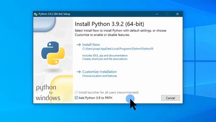Toggle Add Python 3.9 to PATH checkbox
The width and height of the screenshot is (216, 122).
[76, 98]
